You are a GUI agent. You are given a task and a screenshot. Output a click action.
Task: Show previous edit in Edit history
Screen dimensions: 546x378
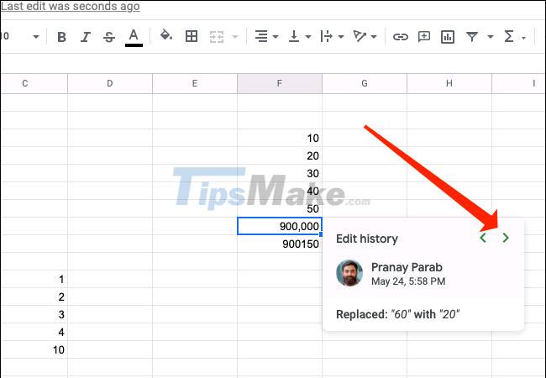[x=483, y=238]
